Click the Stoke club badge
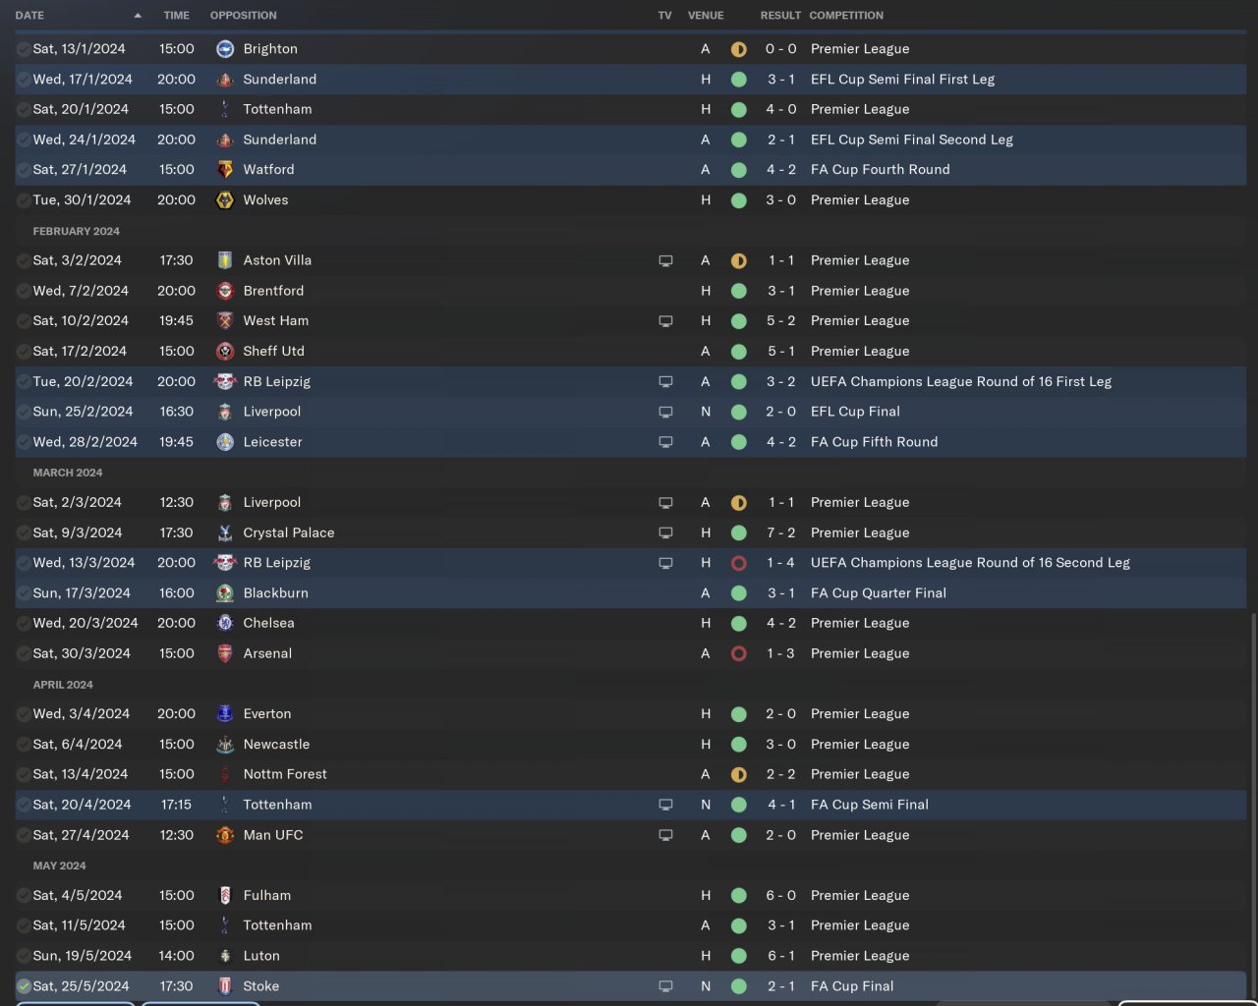The width and height of the screenshot is (1258, 1006). point(225,986)
